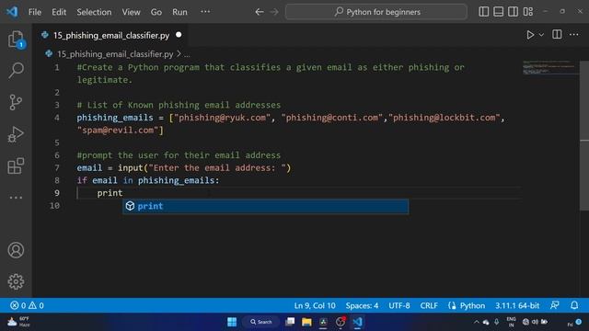Click the breadcrumb file name 15_phishing_email_classifier.py
This screenshot has width=589, height=331.
pos(115,54)
